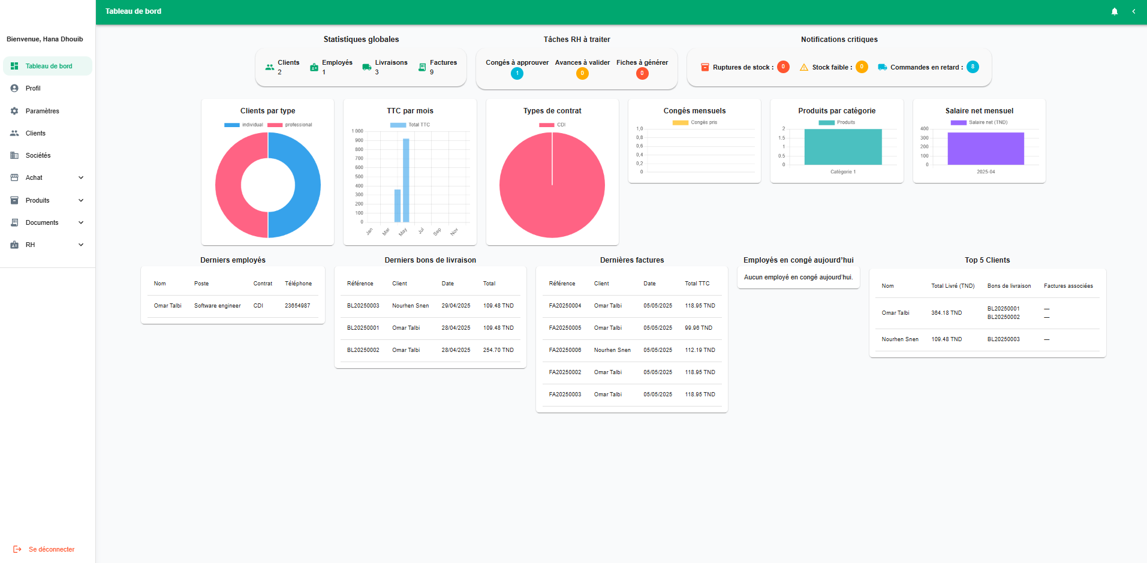Click the Clients people icon in sidebar
The image size is (1147, 563).
pyautogui.click(x=14, y=133)
